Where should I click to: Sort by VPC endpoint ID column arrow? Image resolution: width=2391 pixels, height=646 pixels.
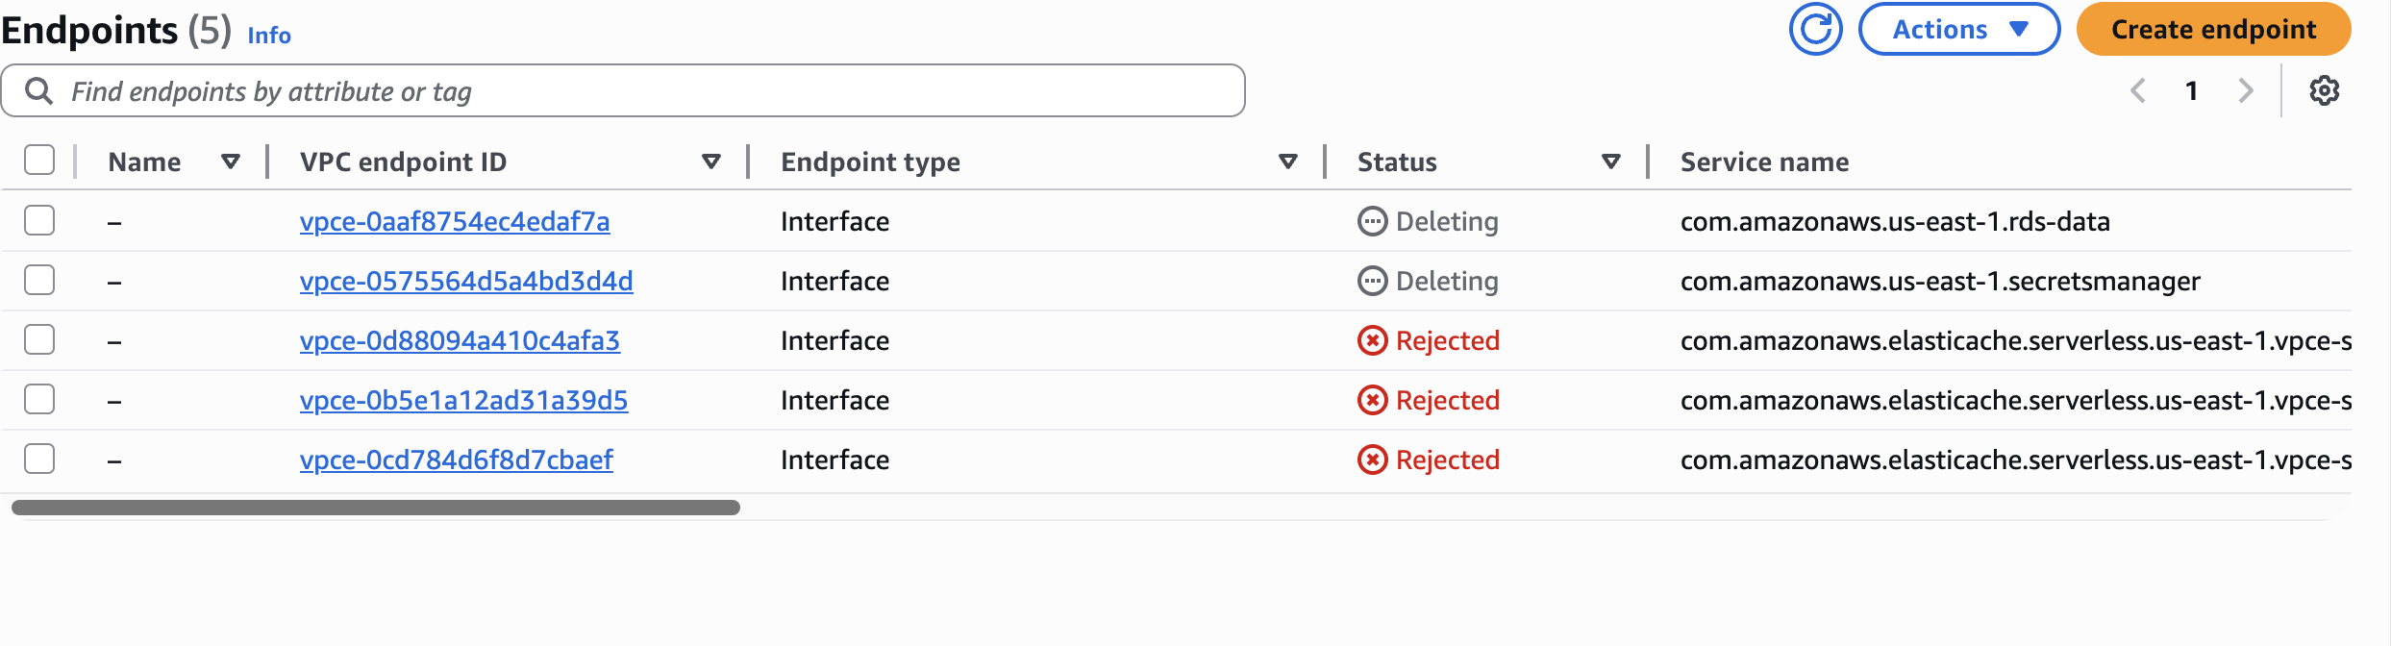click(x=711, y=161)
